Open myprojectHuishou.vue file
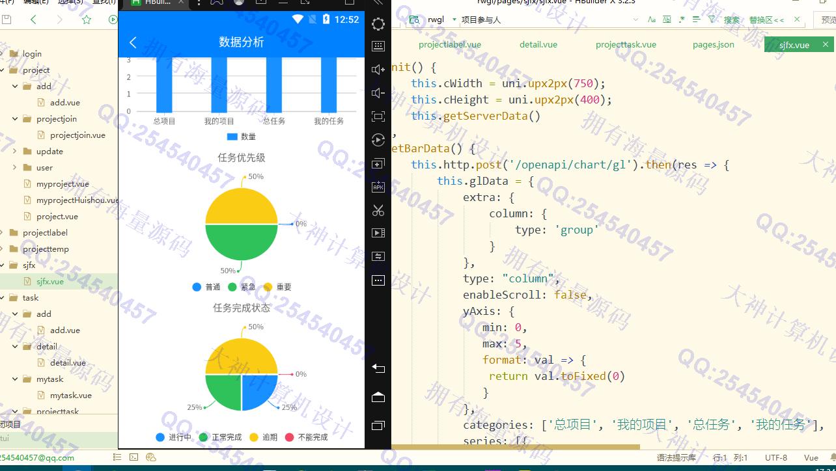Screen dimensions: 836x471 click(x=77, y=200)
